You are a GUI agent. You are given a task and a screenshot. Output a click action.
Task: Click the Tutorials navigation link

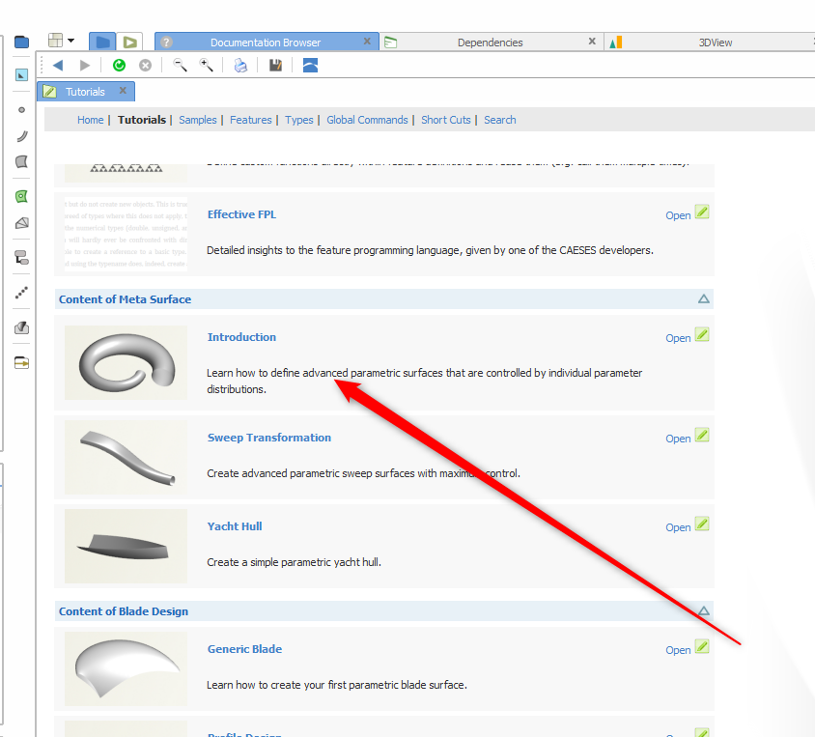click(142, 120)
